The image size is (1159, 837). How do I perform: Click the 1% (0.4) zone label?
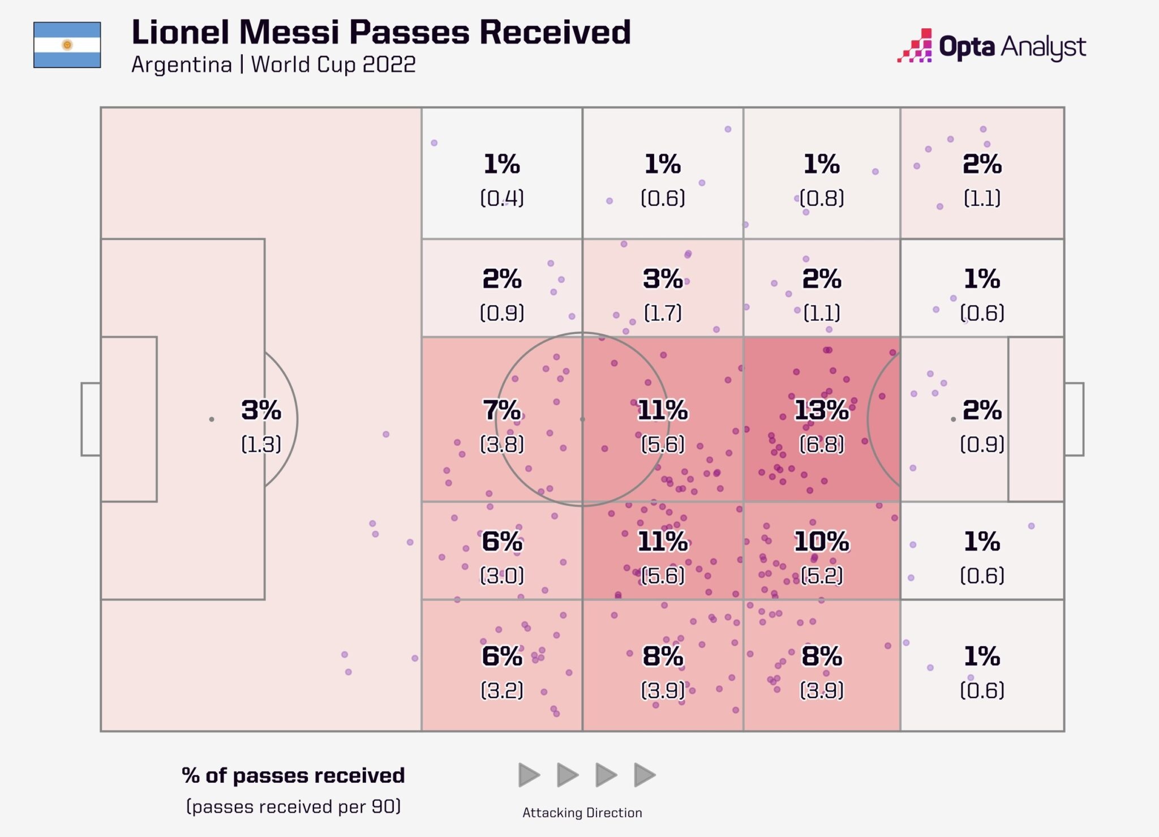point(502,180)
